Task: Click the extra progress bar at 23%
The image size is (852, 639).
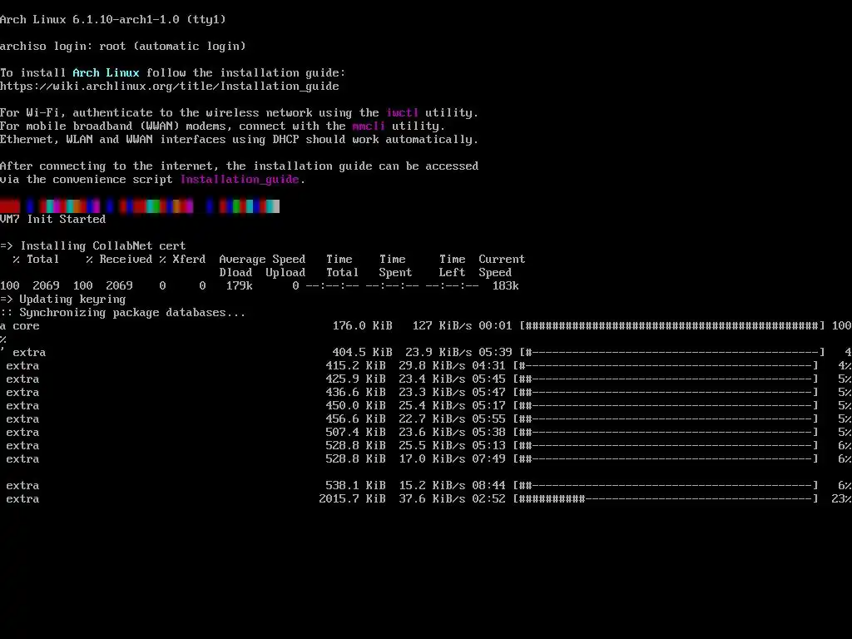Action: [x=666, y=499]
